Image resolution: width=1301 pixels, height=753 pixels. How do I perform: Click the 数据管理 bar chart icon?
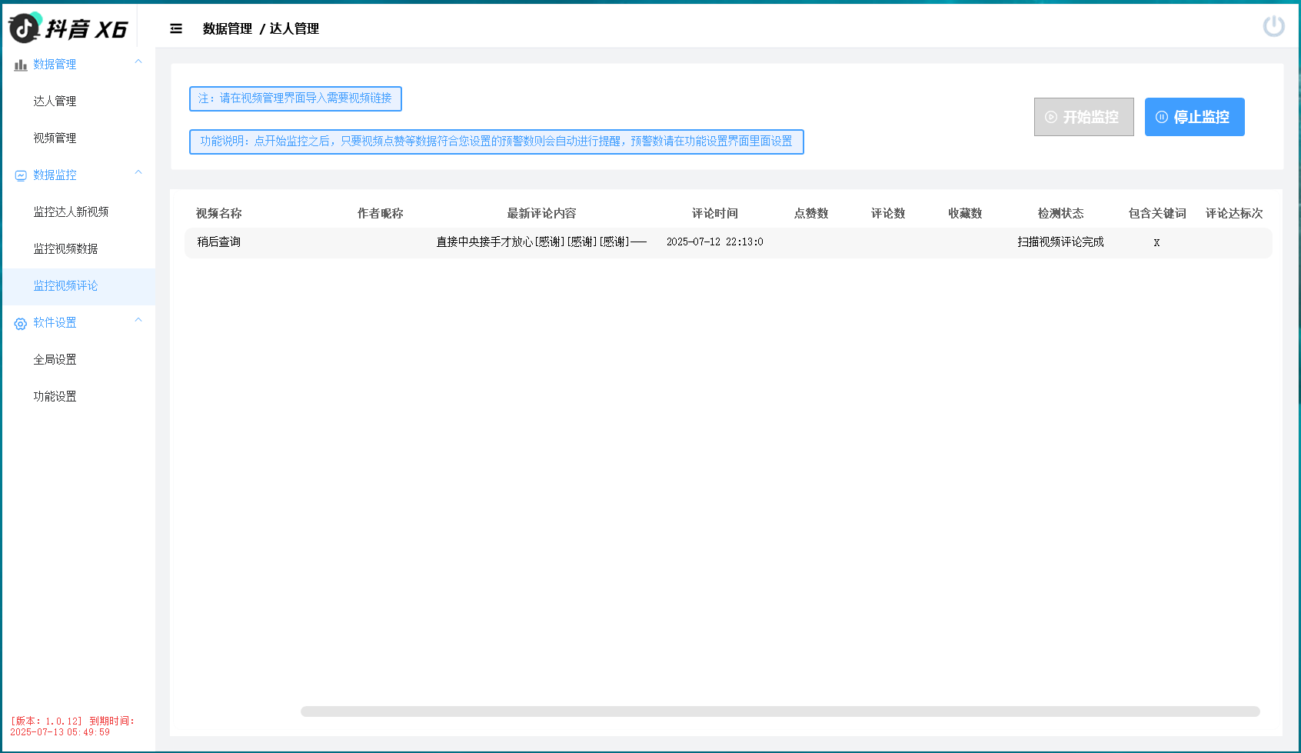(x=21, y=65)
